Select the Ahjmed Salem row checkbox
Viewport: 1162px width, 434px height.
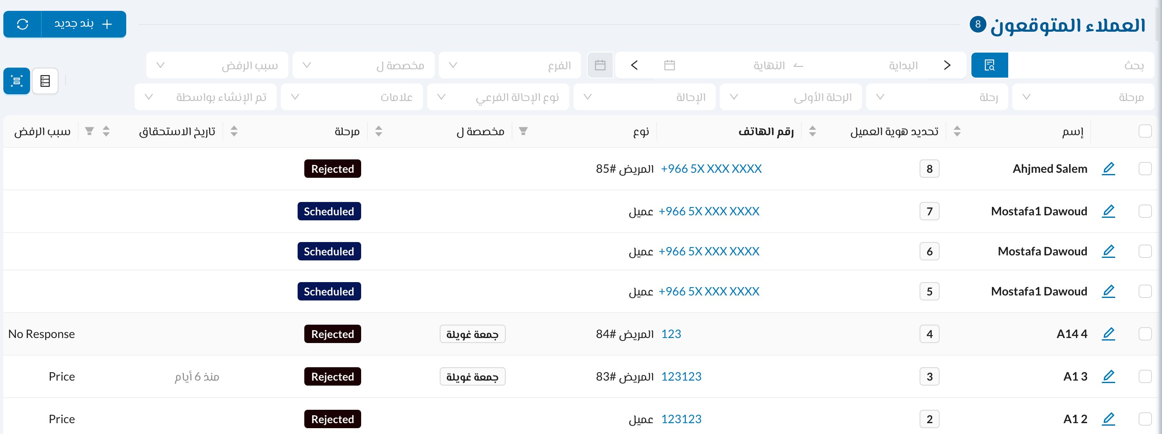[1145, 169]
